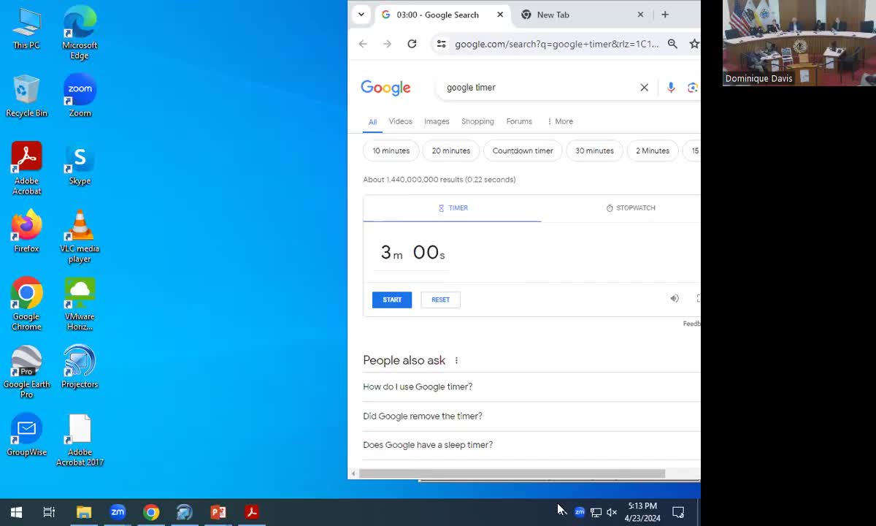The width and height of the screenshot is (876, 526).
Task: Click muted volume icon in tray
Action: click(x=612, y=512)
